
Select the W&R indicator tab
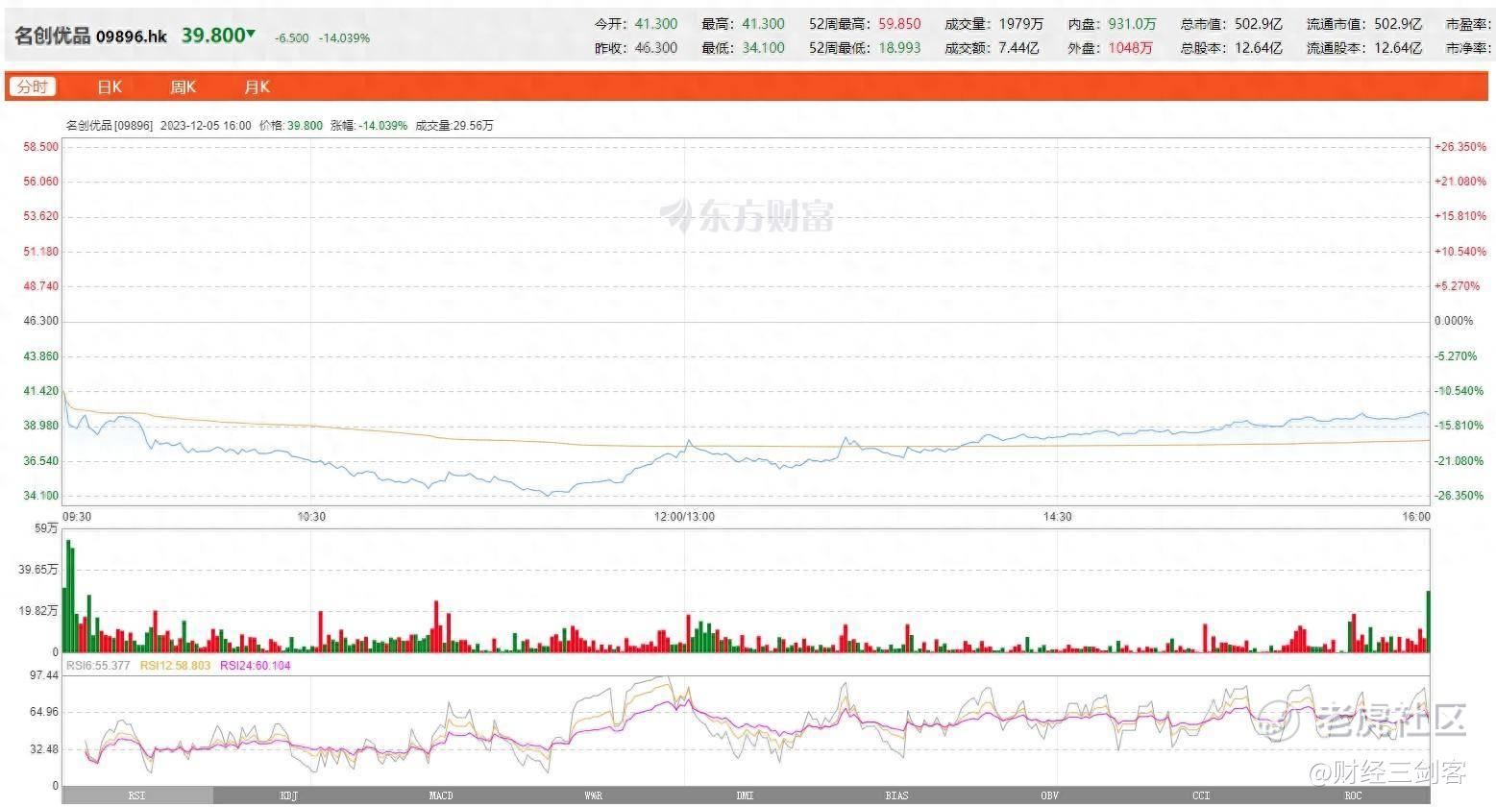593,795
